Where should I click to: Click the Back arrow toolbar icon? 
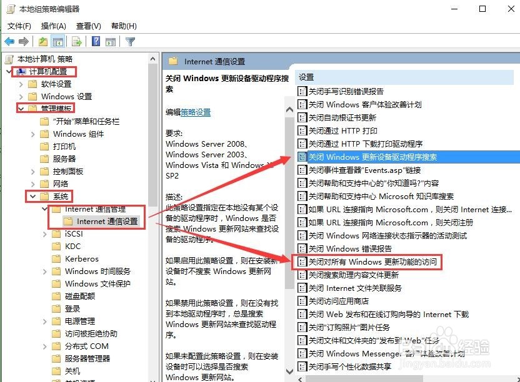tap(9, 41)
